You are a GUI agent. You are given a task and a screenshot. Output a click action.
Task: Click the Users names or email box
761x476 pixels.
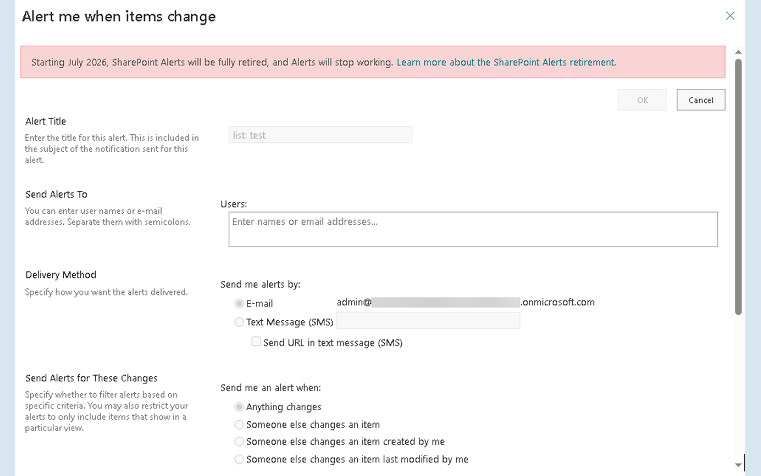(x=473, y=229)
